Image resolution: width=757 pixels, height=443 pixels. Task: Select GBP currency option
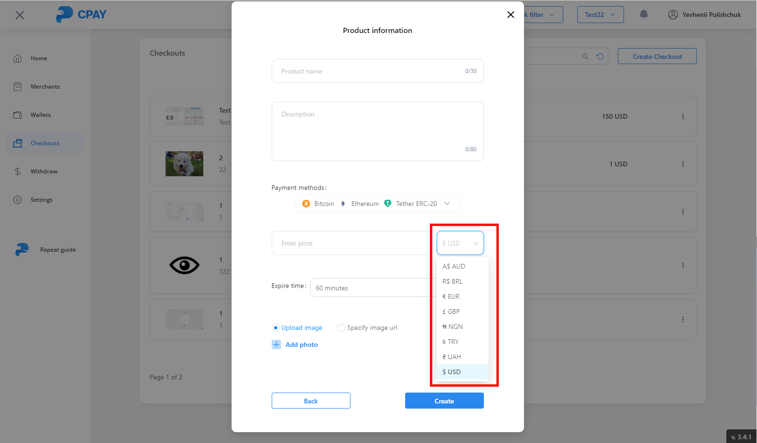[x=451, y=312]
